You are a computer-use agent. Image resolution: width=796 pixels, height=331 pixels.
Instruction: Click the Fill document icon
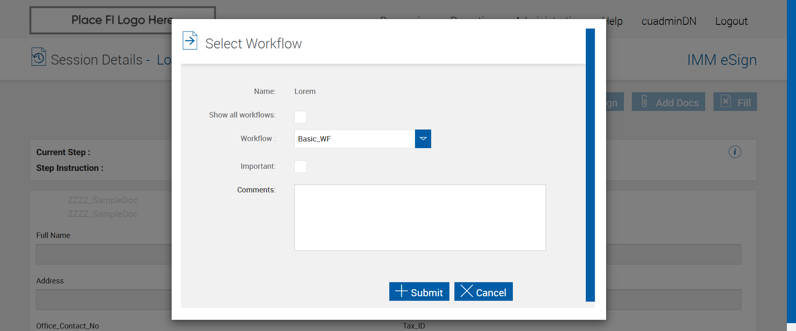726,101
